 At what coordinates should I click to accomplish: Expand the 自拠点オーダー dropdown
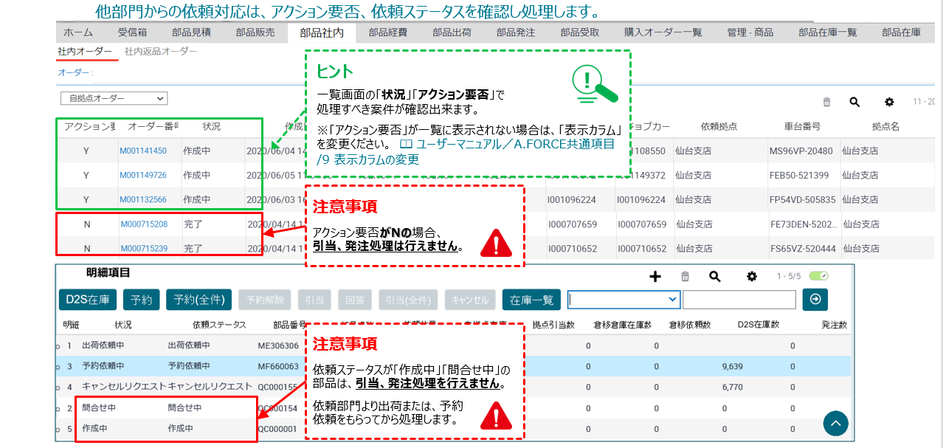pyautogui.click(x=114, y=98)
